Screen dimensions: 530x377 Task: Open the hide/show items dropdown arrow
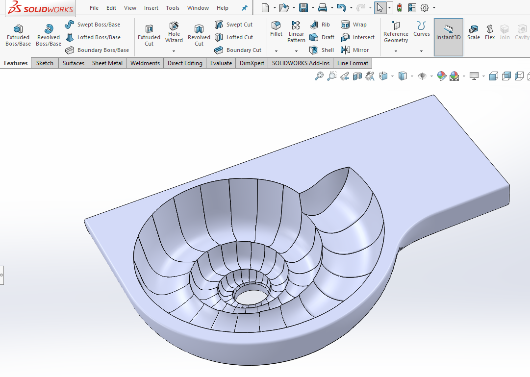coord(431,76)
